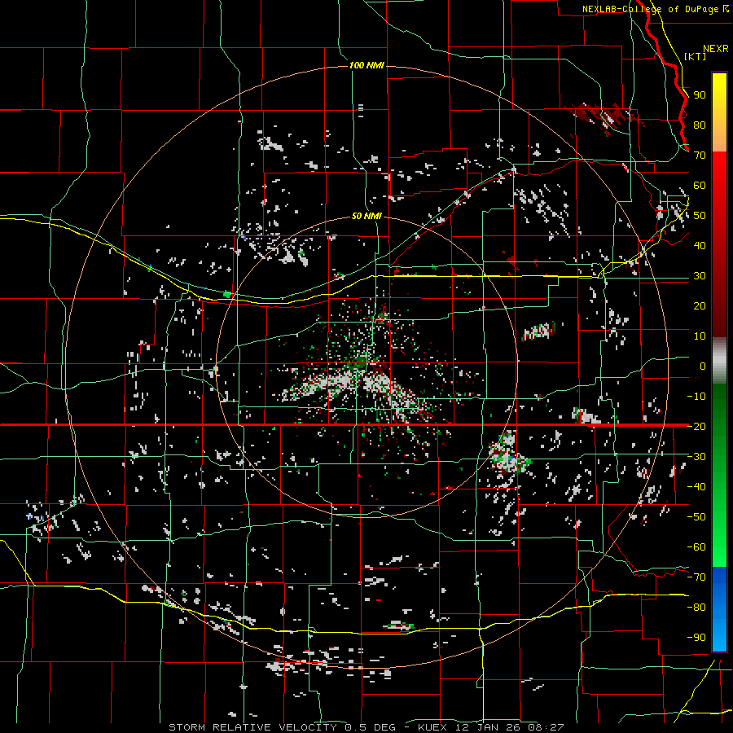The height and width of the screenshot is (733, 733).
Task: Click the 50 value on velocity scale
Action: (x=700, y=216)
